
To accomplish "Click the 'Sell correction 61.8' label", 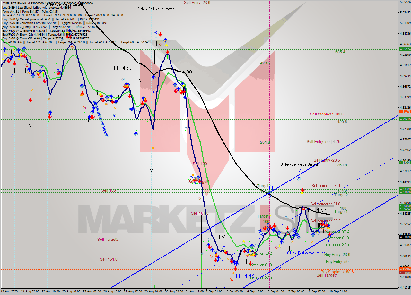I will [x=325, y=204].
